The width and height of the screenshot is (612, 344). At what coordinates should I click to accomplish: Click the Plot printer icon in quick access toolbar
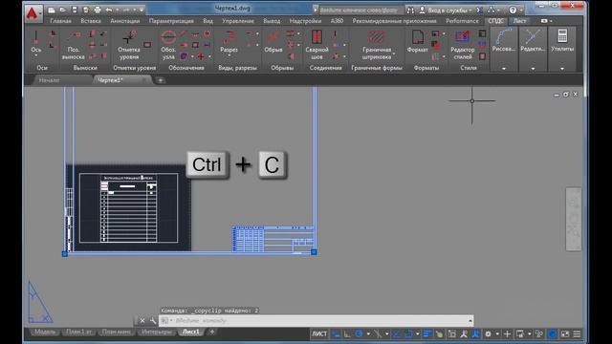[98, 10]
